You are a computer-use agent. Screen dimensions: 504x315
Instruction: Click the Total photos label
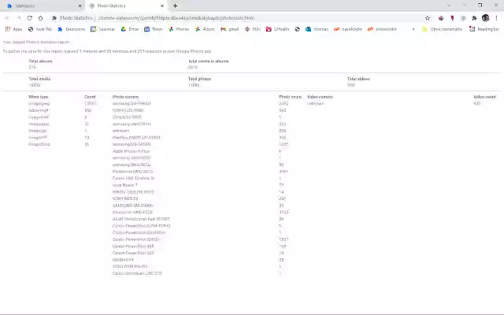click(x=199, y=79)
